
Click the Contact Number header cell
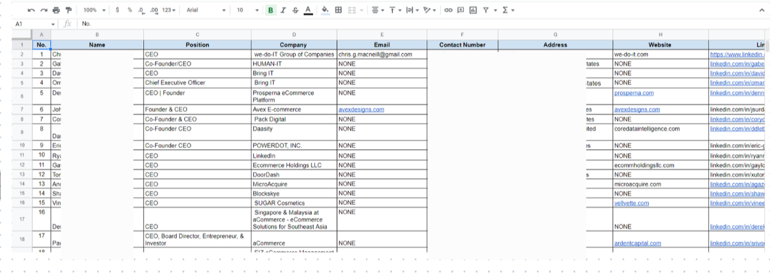click(x=462, y=45)
